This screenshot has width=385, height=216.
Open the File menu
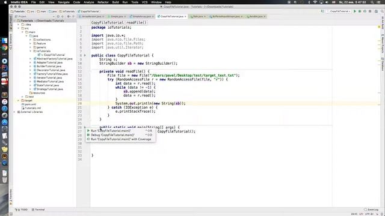34,2
